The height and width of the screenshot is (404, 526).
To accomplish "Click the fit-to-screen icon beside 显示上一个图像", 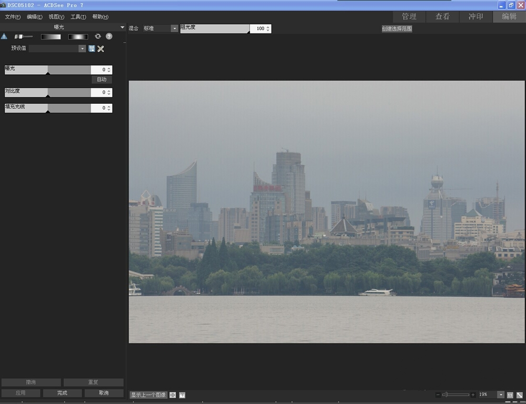I will (173, 395).
